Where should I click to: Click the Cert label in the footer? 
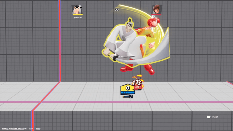click(31, 128)
